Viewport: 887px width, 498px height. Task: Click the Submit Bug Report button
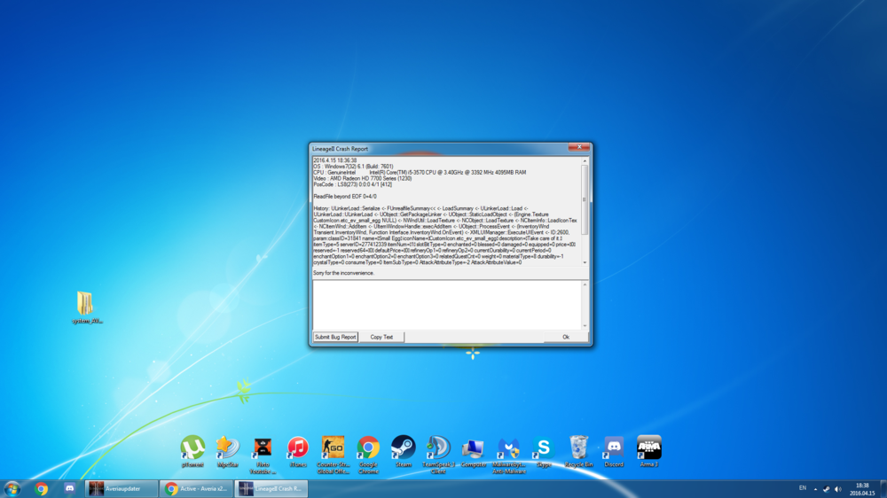(335, 337)
